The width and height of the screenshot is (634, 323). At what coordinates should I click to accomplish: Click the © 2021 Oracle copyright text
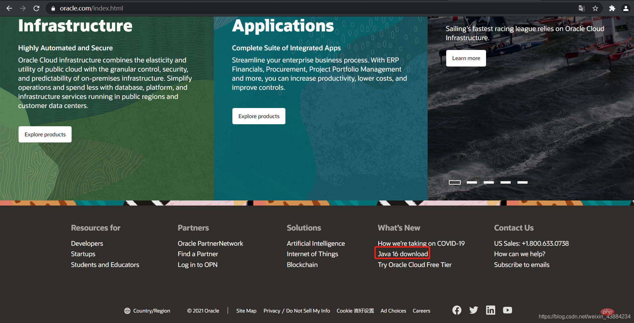203,311
